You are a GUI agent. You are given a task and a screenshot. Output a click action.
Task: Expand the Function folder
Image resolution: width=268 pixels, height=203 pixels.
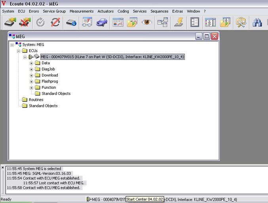pos(31,88)
